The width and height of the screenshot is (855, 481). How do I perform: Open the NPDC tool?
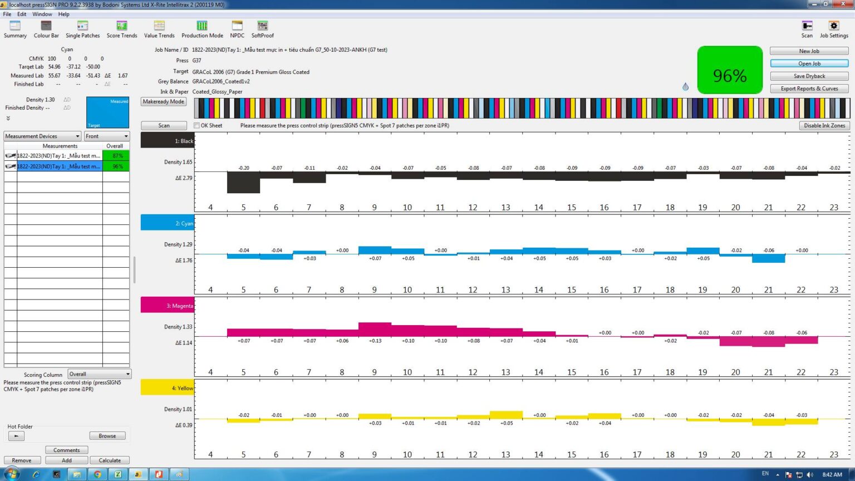point(237,30)
